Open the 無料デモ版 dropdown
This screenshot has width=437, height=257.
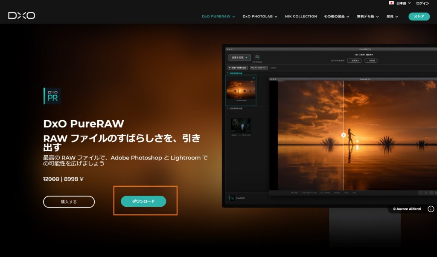[367, 17]
